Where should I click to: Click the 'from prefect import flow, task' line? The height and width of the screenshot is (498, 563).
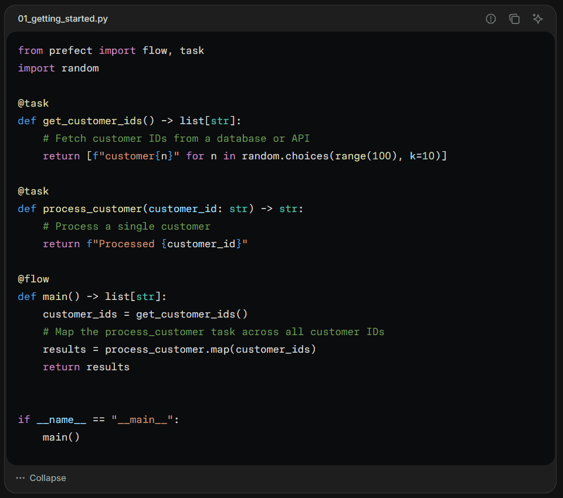pyautogui.click(x=111, y=50)
